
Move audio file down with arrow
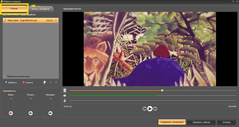tap(56, 82)
